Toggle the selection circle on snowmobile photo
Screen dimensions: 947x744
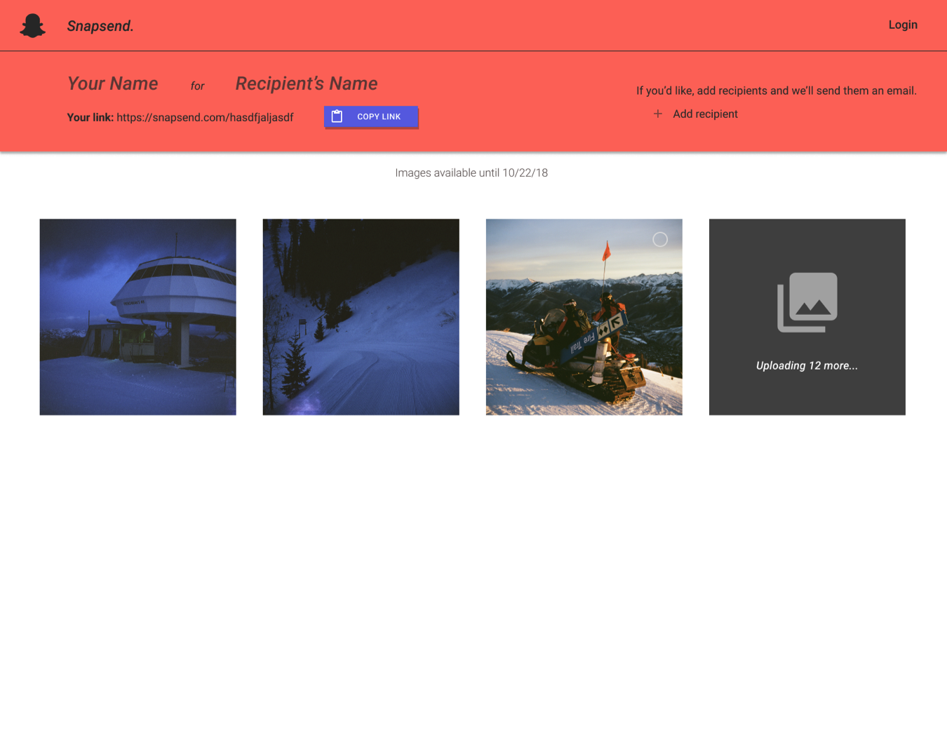pyautogui.click(x=660, y=239)
